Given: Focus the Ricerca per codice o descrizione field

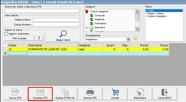Looking at the screenshot, I should point(42,11).
